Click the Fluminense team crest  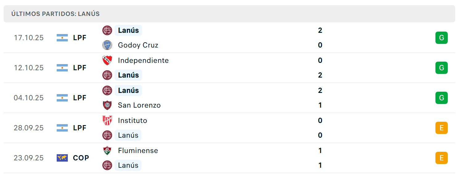[107, 151]
